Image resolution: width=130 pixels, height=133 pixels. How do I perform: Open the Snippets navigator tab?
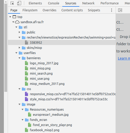94,10
